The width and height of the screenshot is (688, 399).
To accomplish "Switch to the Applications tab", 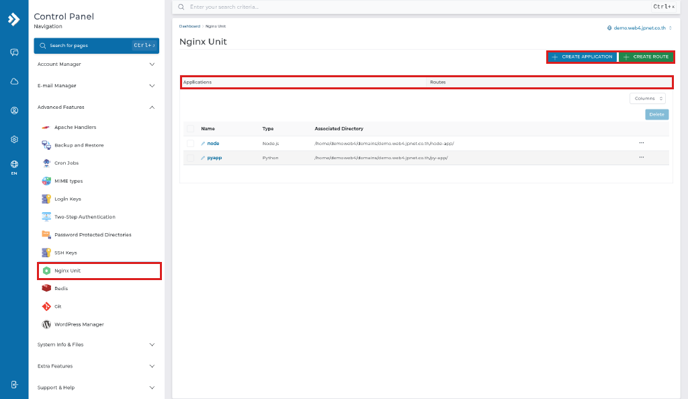I will (304, 83).
